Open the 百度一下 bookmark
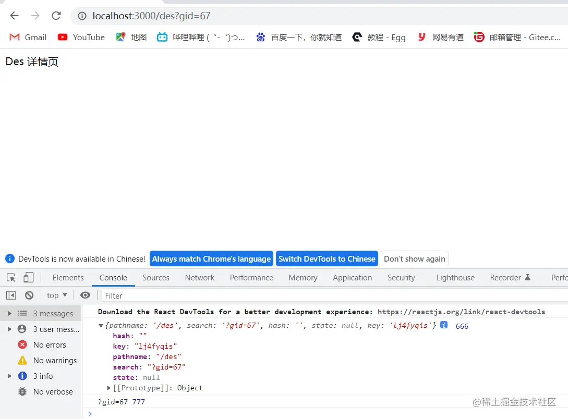 [299, 38]
